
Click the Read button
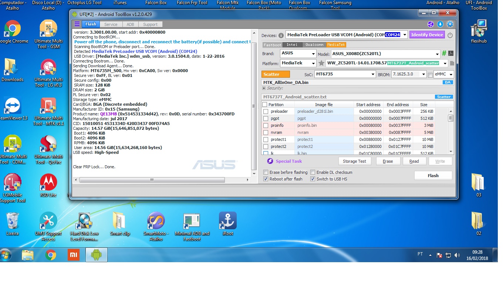[x=414, y=161]
